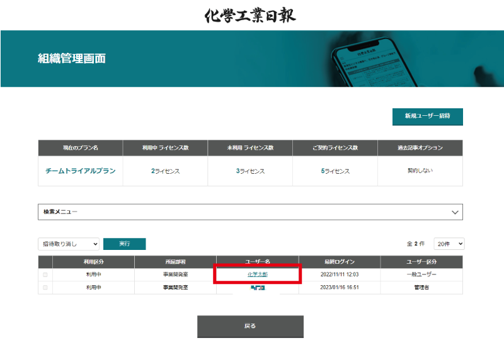Click the 利用中 cell in 2022/11/11 row
504x345 pixels.
click(x=93, y=274)
